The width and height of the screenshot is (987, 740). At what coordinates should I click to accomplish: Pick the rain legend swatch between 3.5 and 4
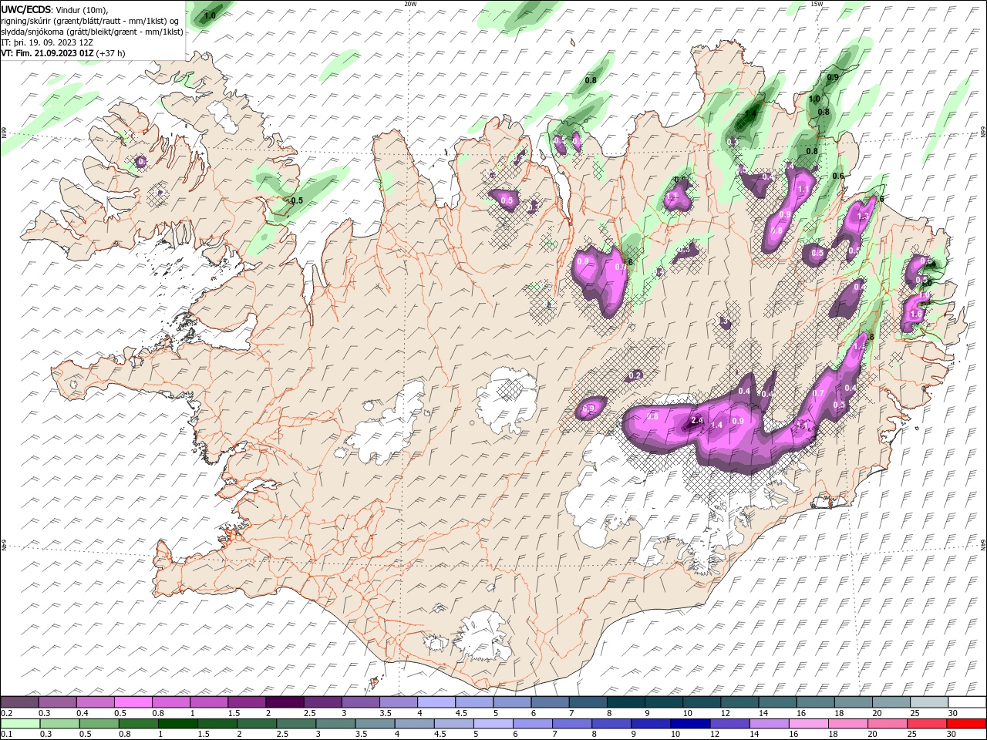375,724
